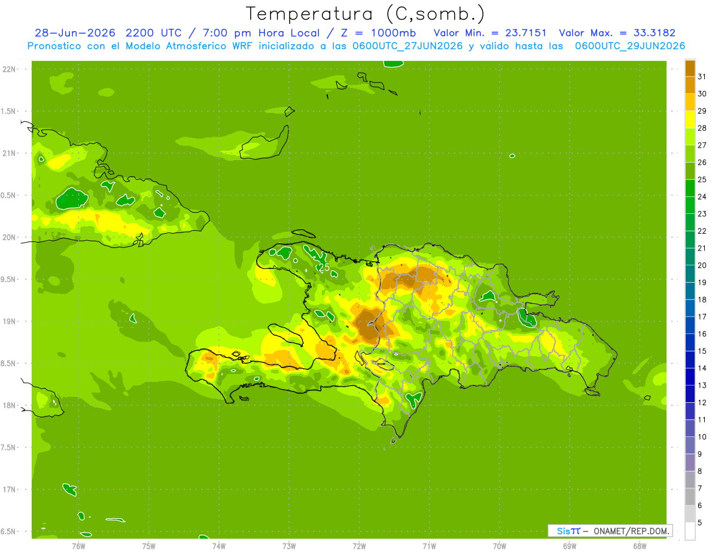The height and width of the screenshot is (554, 718).
Task: Click the "70W" longitude axis label
Action: pyautogui.click(x=499, y=546)
